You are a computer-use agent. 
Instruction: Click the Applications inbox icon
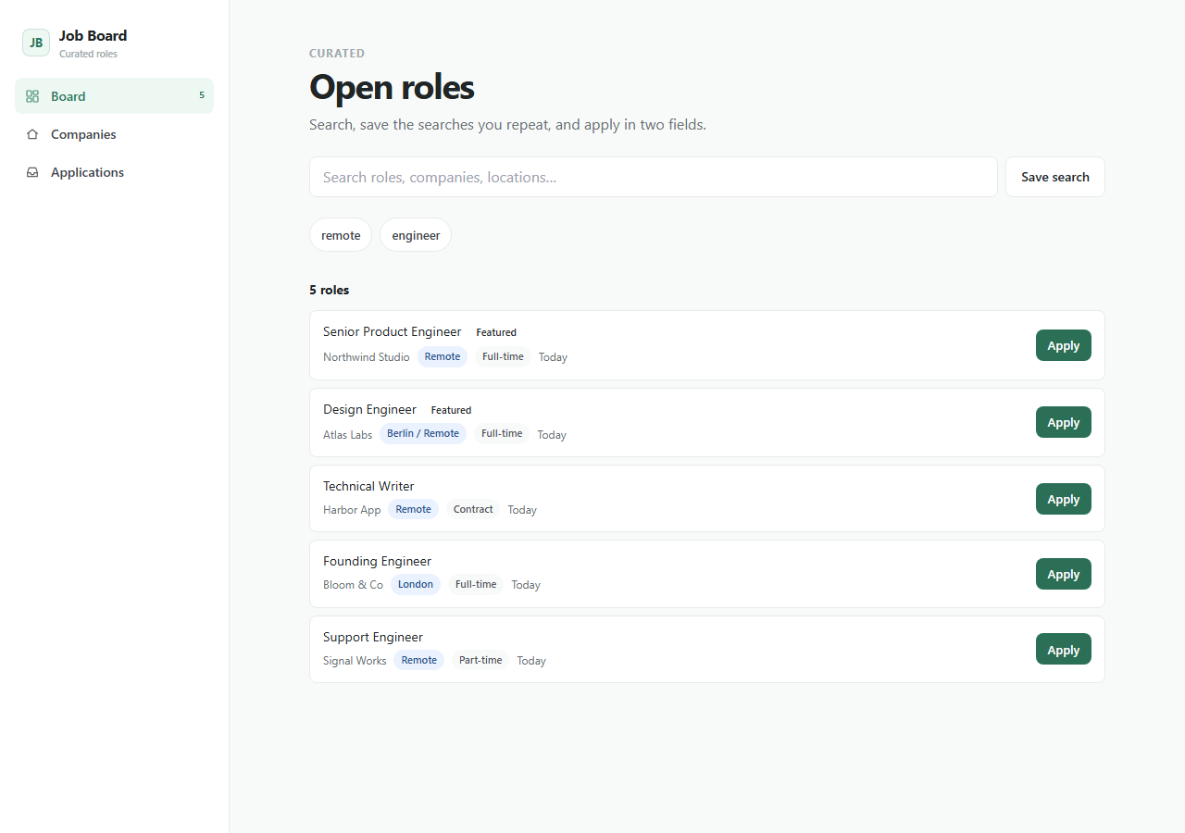32,172
